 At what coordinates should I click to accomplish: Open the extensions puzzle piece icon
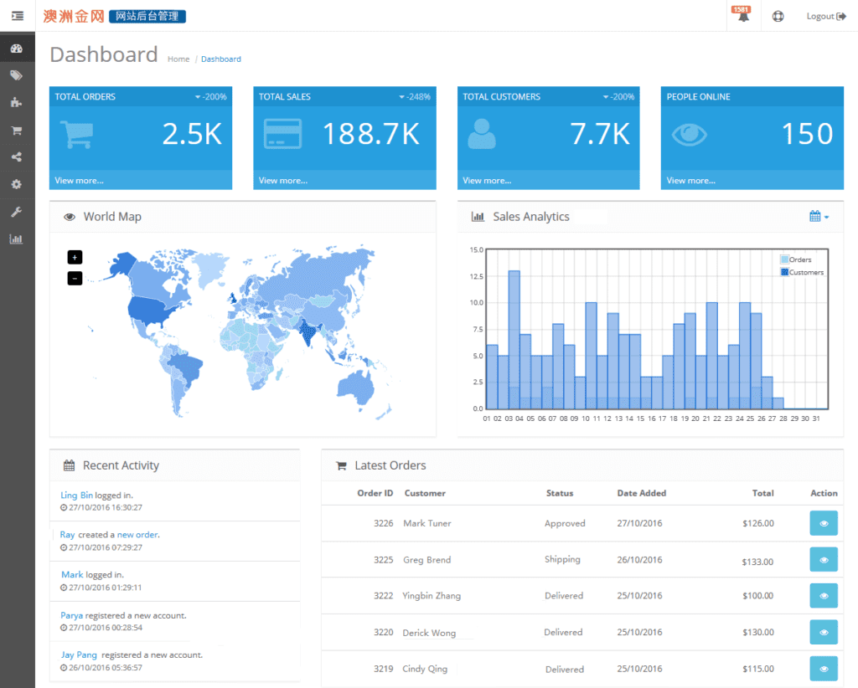[17, 102]
